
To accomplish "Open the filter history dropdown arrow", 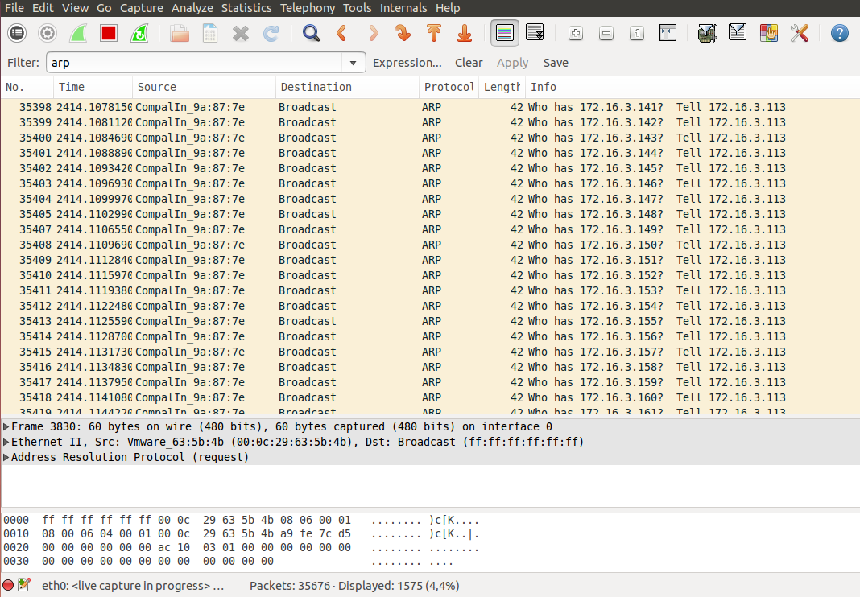I will [x=353, y=63].
